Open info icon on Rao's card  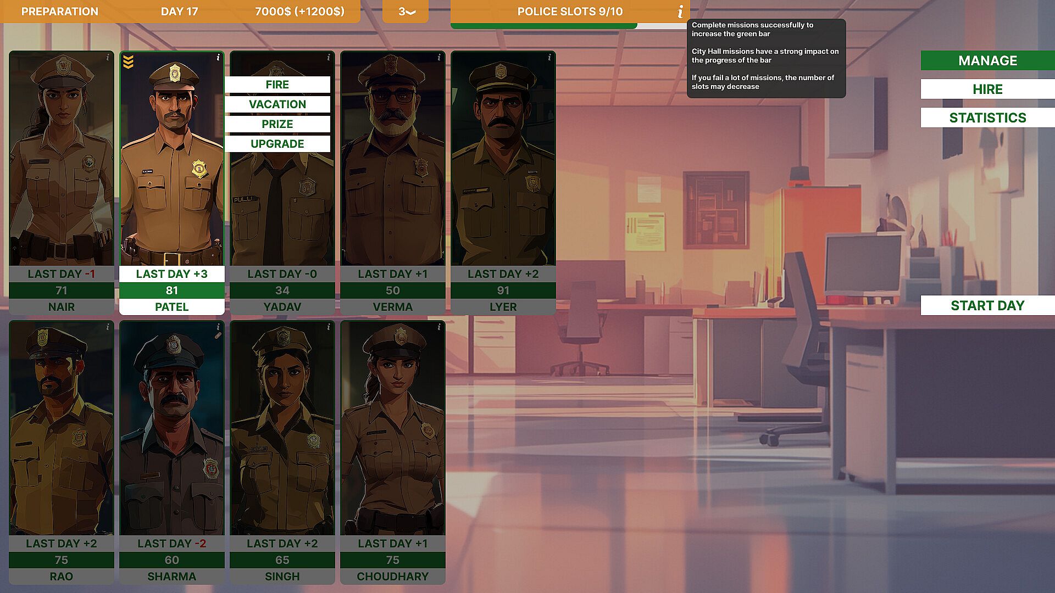pos(108,327)
